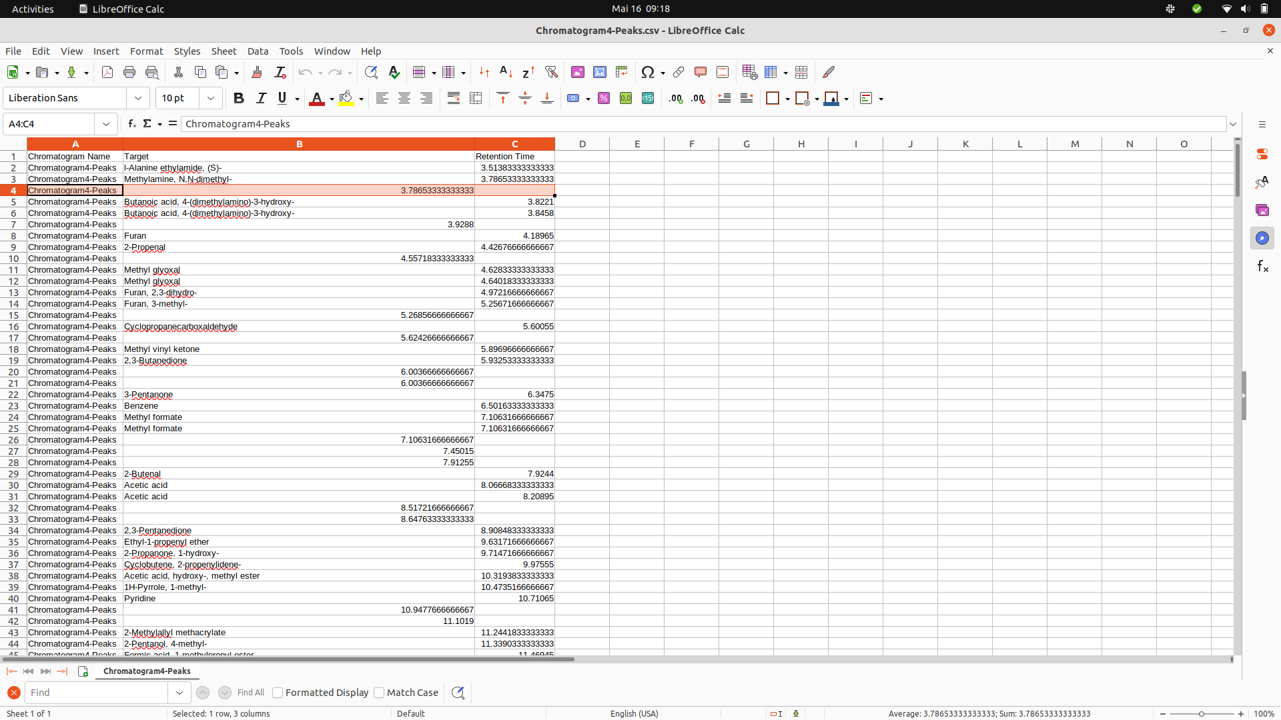The height and width of the screenshot is (720, 1281).
Task: Toggle bold formatting
Action: [239, 98]
